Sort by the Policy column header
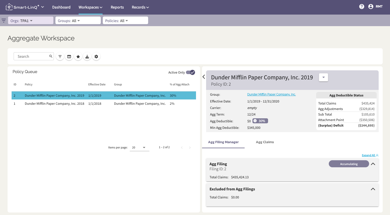The image size is (390, 215). tap(29, 84)
